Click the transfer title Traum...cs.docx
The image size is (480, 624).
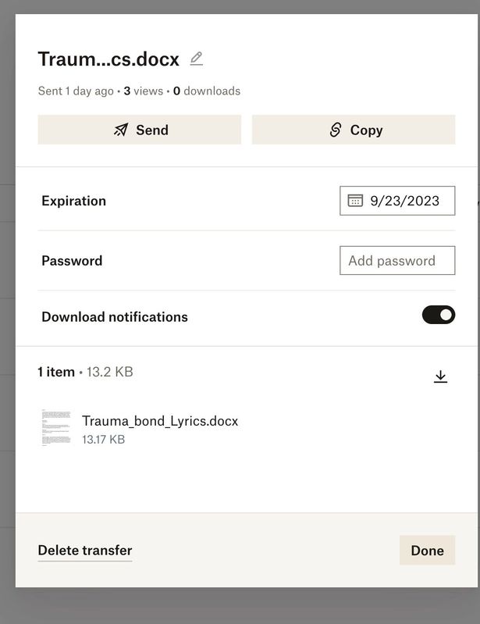108,59
